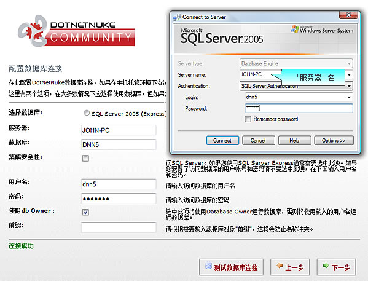Click the Connect button
Viewport: 368px width, 281px height.
pyautogui.click(x=222, y=140)
